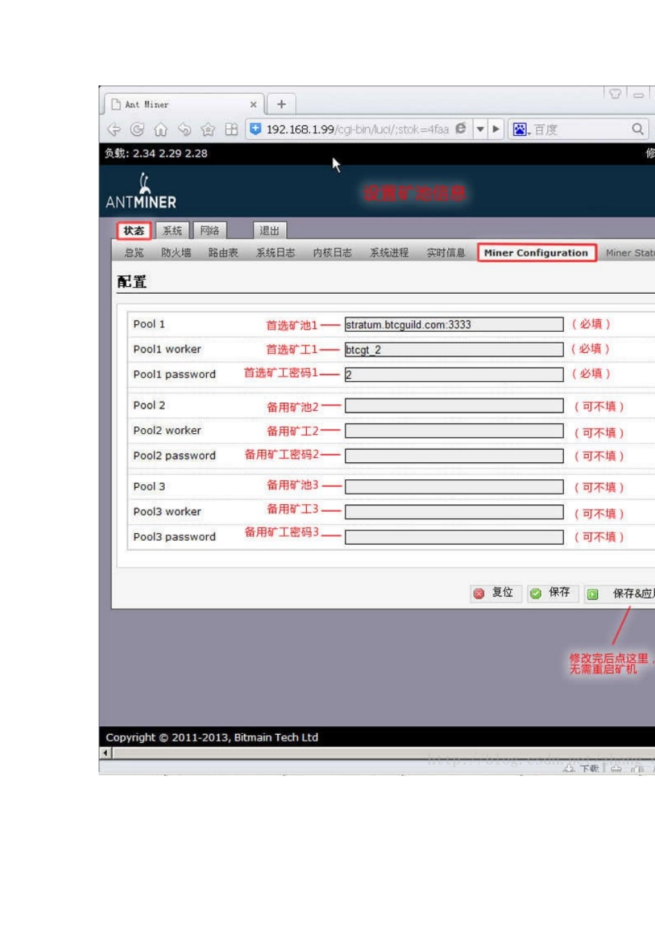Click the go/forward play arrow beside address bar
Image resolution: width=655 pixels, height=927 pixels.
pos(496,129)
